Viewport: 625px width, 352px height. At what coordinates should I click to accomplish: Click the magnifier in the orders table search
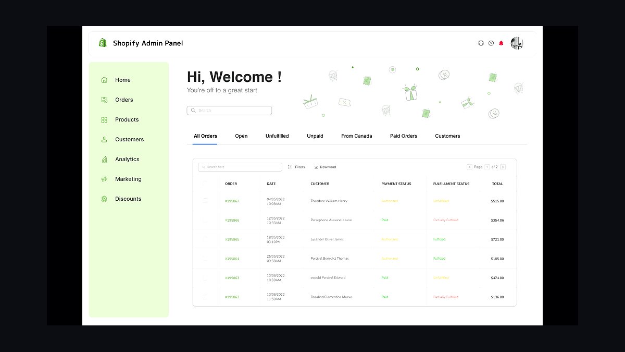click(203, 167)
